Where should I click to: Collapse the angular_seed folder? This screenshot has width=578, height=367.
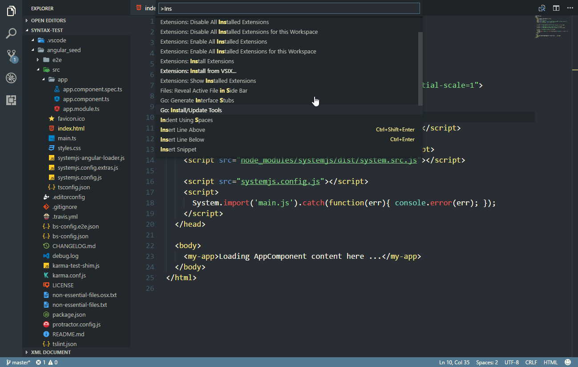(x=64, y=50)
